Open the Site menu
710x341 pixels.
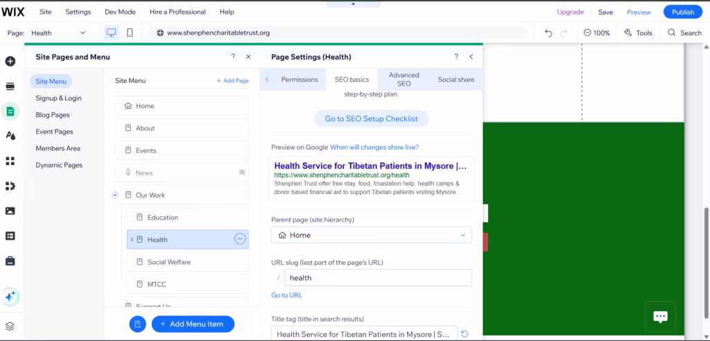pyautogui.click(x=45, y=12)
